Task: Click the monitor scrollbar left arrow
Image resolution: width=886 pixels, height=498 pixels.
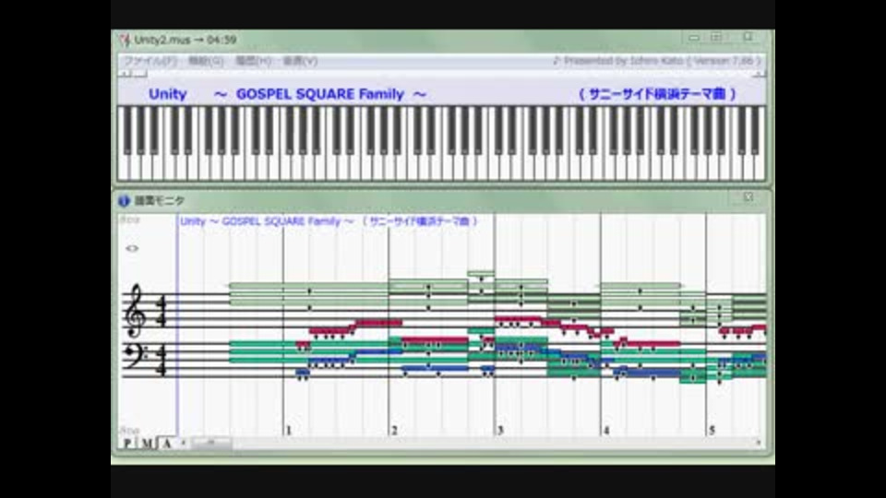Action: click(x=183, y=444)
